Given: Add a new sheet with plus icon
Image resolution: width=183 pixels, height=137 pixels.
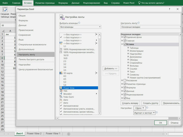Looking at the screenshot, I should [x=69, y=134].
